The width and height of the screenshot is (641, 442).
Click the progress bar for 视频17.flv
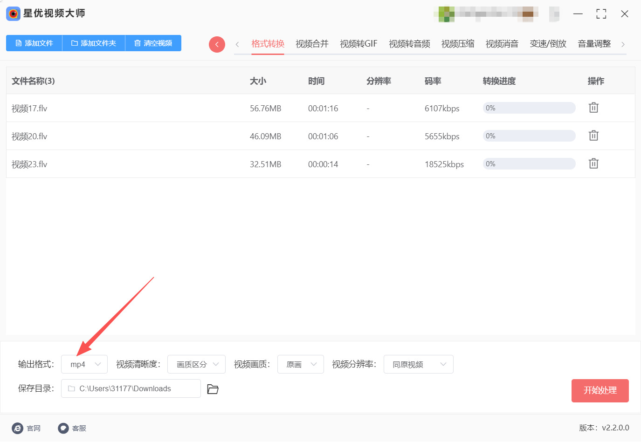tap(529, 108)
